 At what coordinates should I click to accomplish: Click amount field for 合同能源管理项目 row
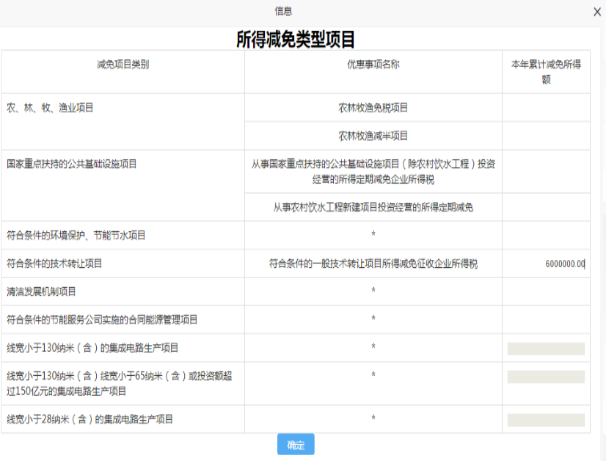546,319
